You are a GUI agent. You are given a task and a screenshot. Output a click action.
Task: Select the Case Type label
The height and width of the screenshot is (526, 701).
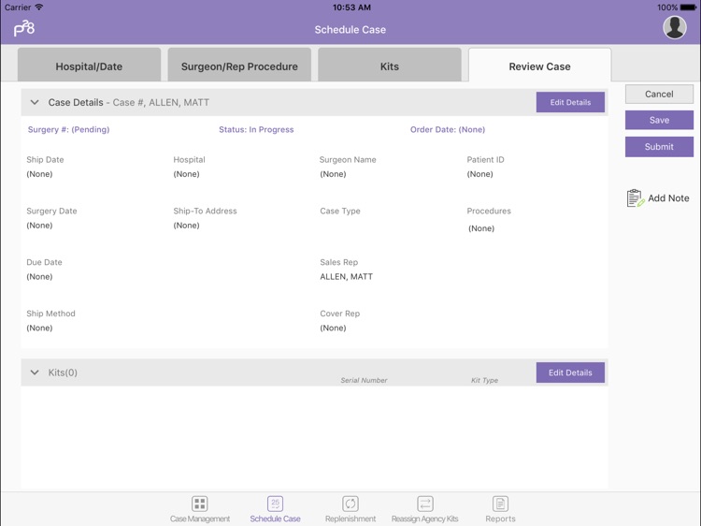pos(340,211)
